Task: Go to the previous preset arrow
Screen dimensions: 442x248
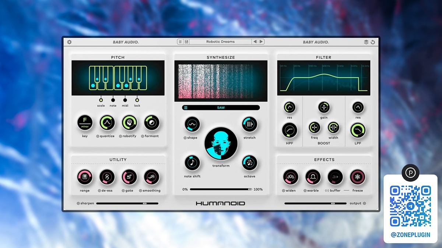Action: [x=255, y=42]
